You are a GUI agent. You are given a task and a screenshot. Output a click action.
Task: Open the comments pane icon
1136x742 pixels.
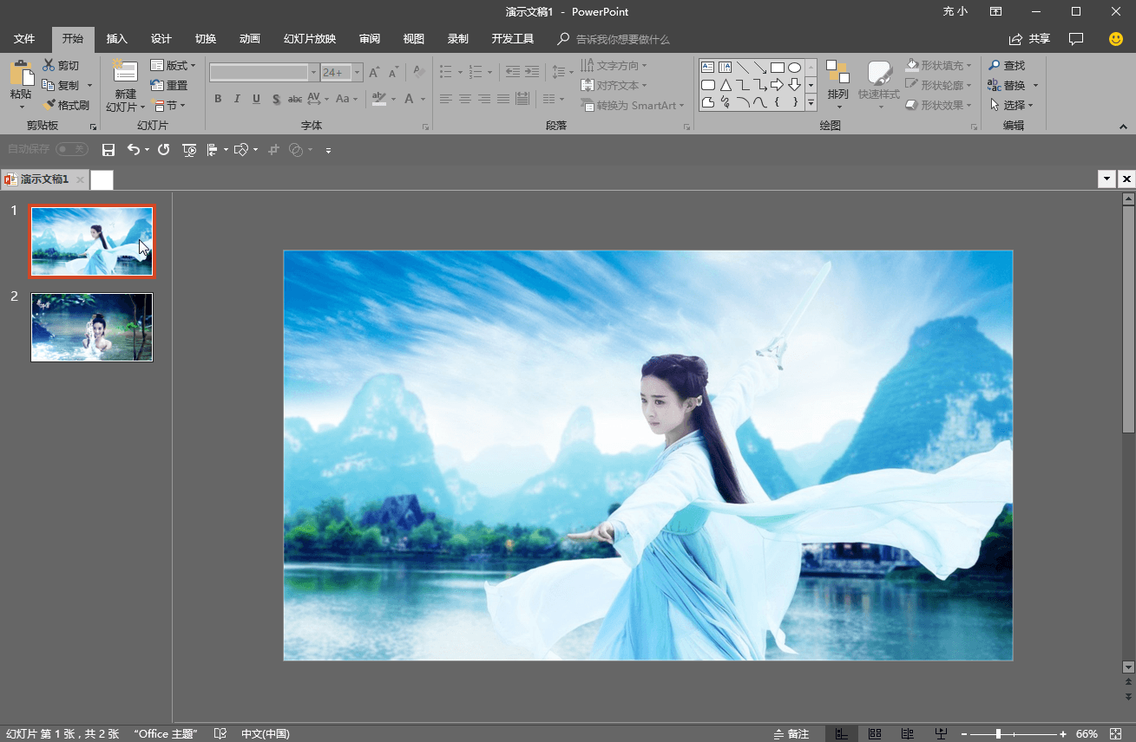pyautogui.click(x=1077, y=39)
